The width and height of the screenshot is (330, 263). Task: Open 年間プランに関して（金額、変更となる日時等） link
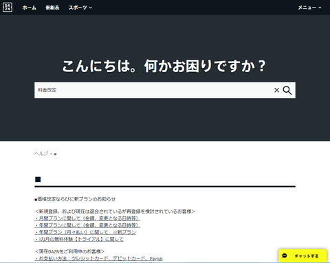(x=87, y=225)
